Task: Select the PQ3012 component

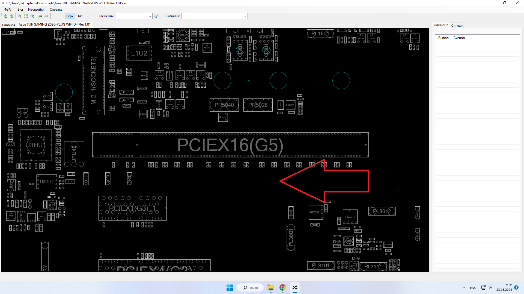Action: click(x=350, y=217)
